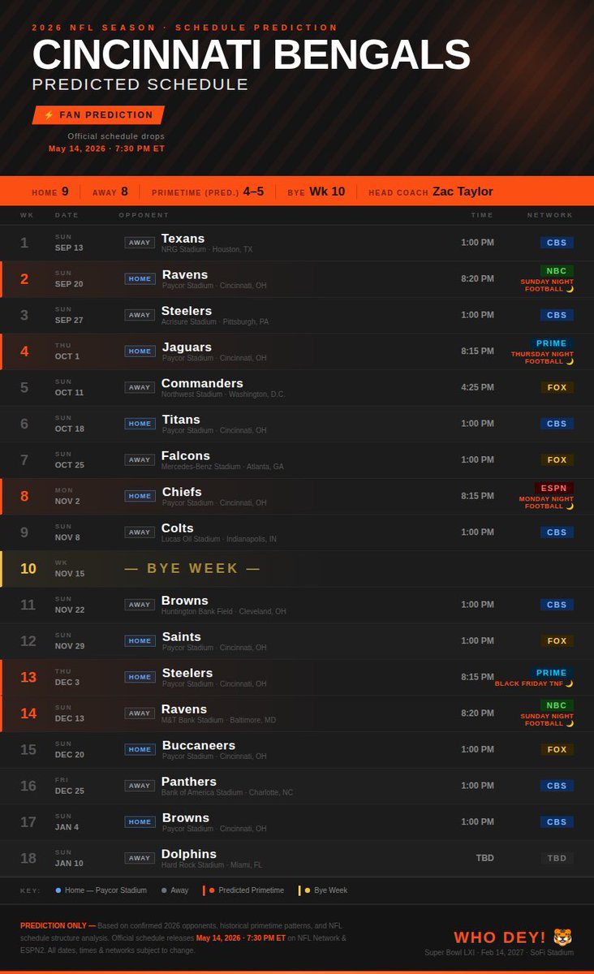The height and width of the screenshot is (974, 594).
Task: Select the yellow Bye Week key marker
Action: coord(304,890)
